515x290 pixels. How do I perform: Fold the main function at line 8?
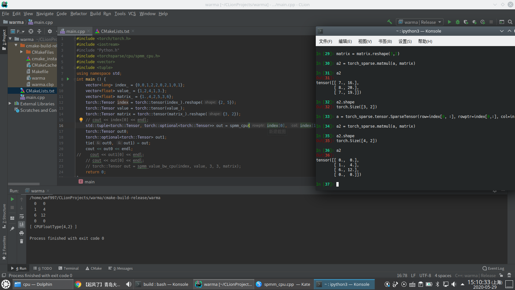tap(75, 79)
